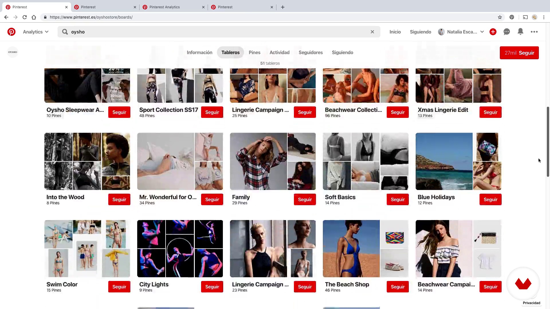Switch to the Información tab

click(200, 52)
